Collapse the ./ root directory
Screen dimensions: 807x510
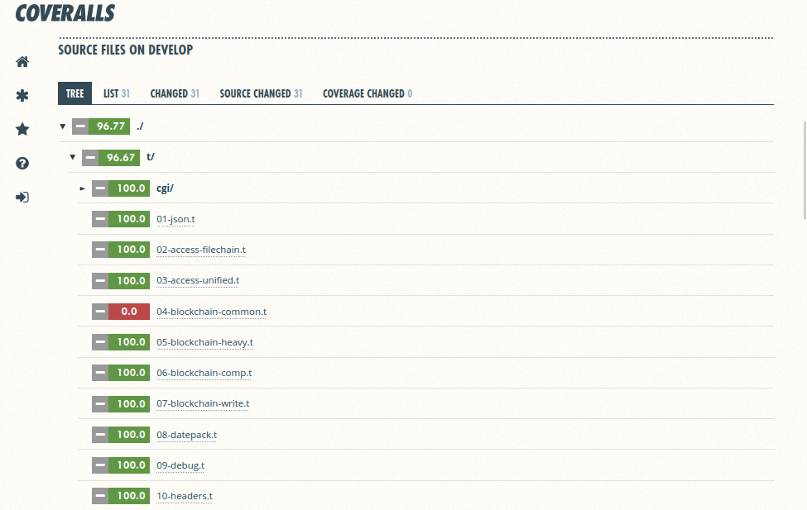(62, 126)
